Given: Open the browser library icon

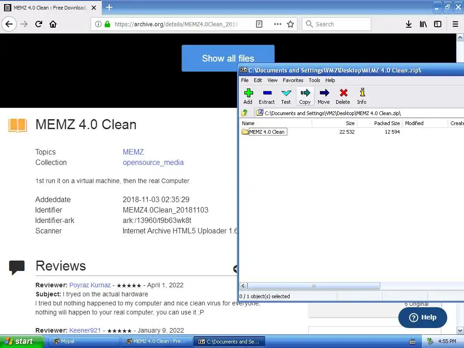Looking at the screenshot, I should (x=423, y=24).
